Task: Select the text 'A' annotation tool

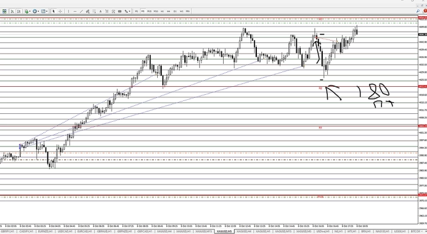Action: (101, 11)
